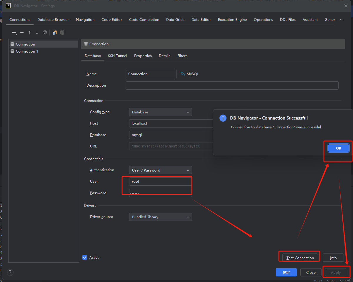Image resolution: width=353 pixels, height=282 pixels.
Task: Select the Details sub-tab
Action: click(164, 56)
